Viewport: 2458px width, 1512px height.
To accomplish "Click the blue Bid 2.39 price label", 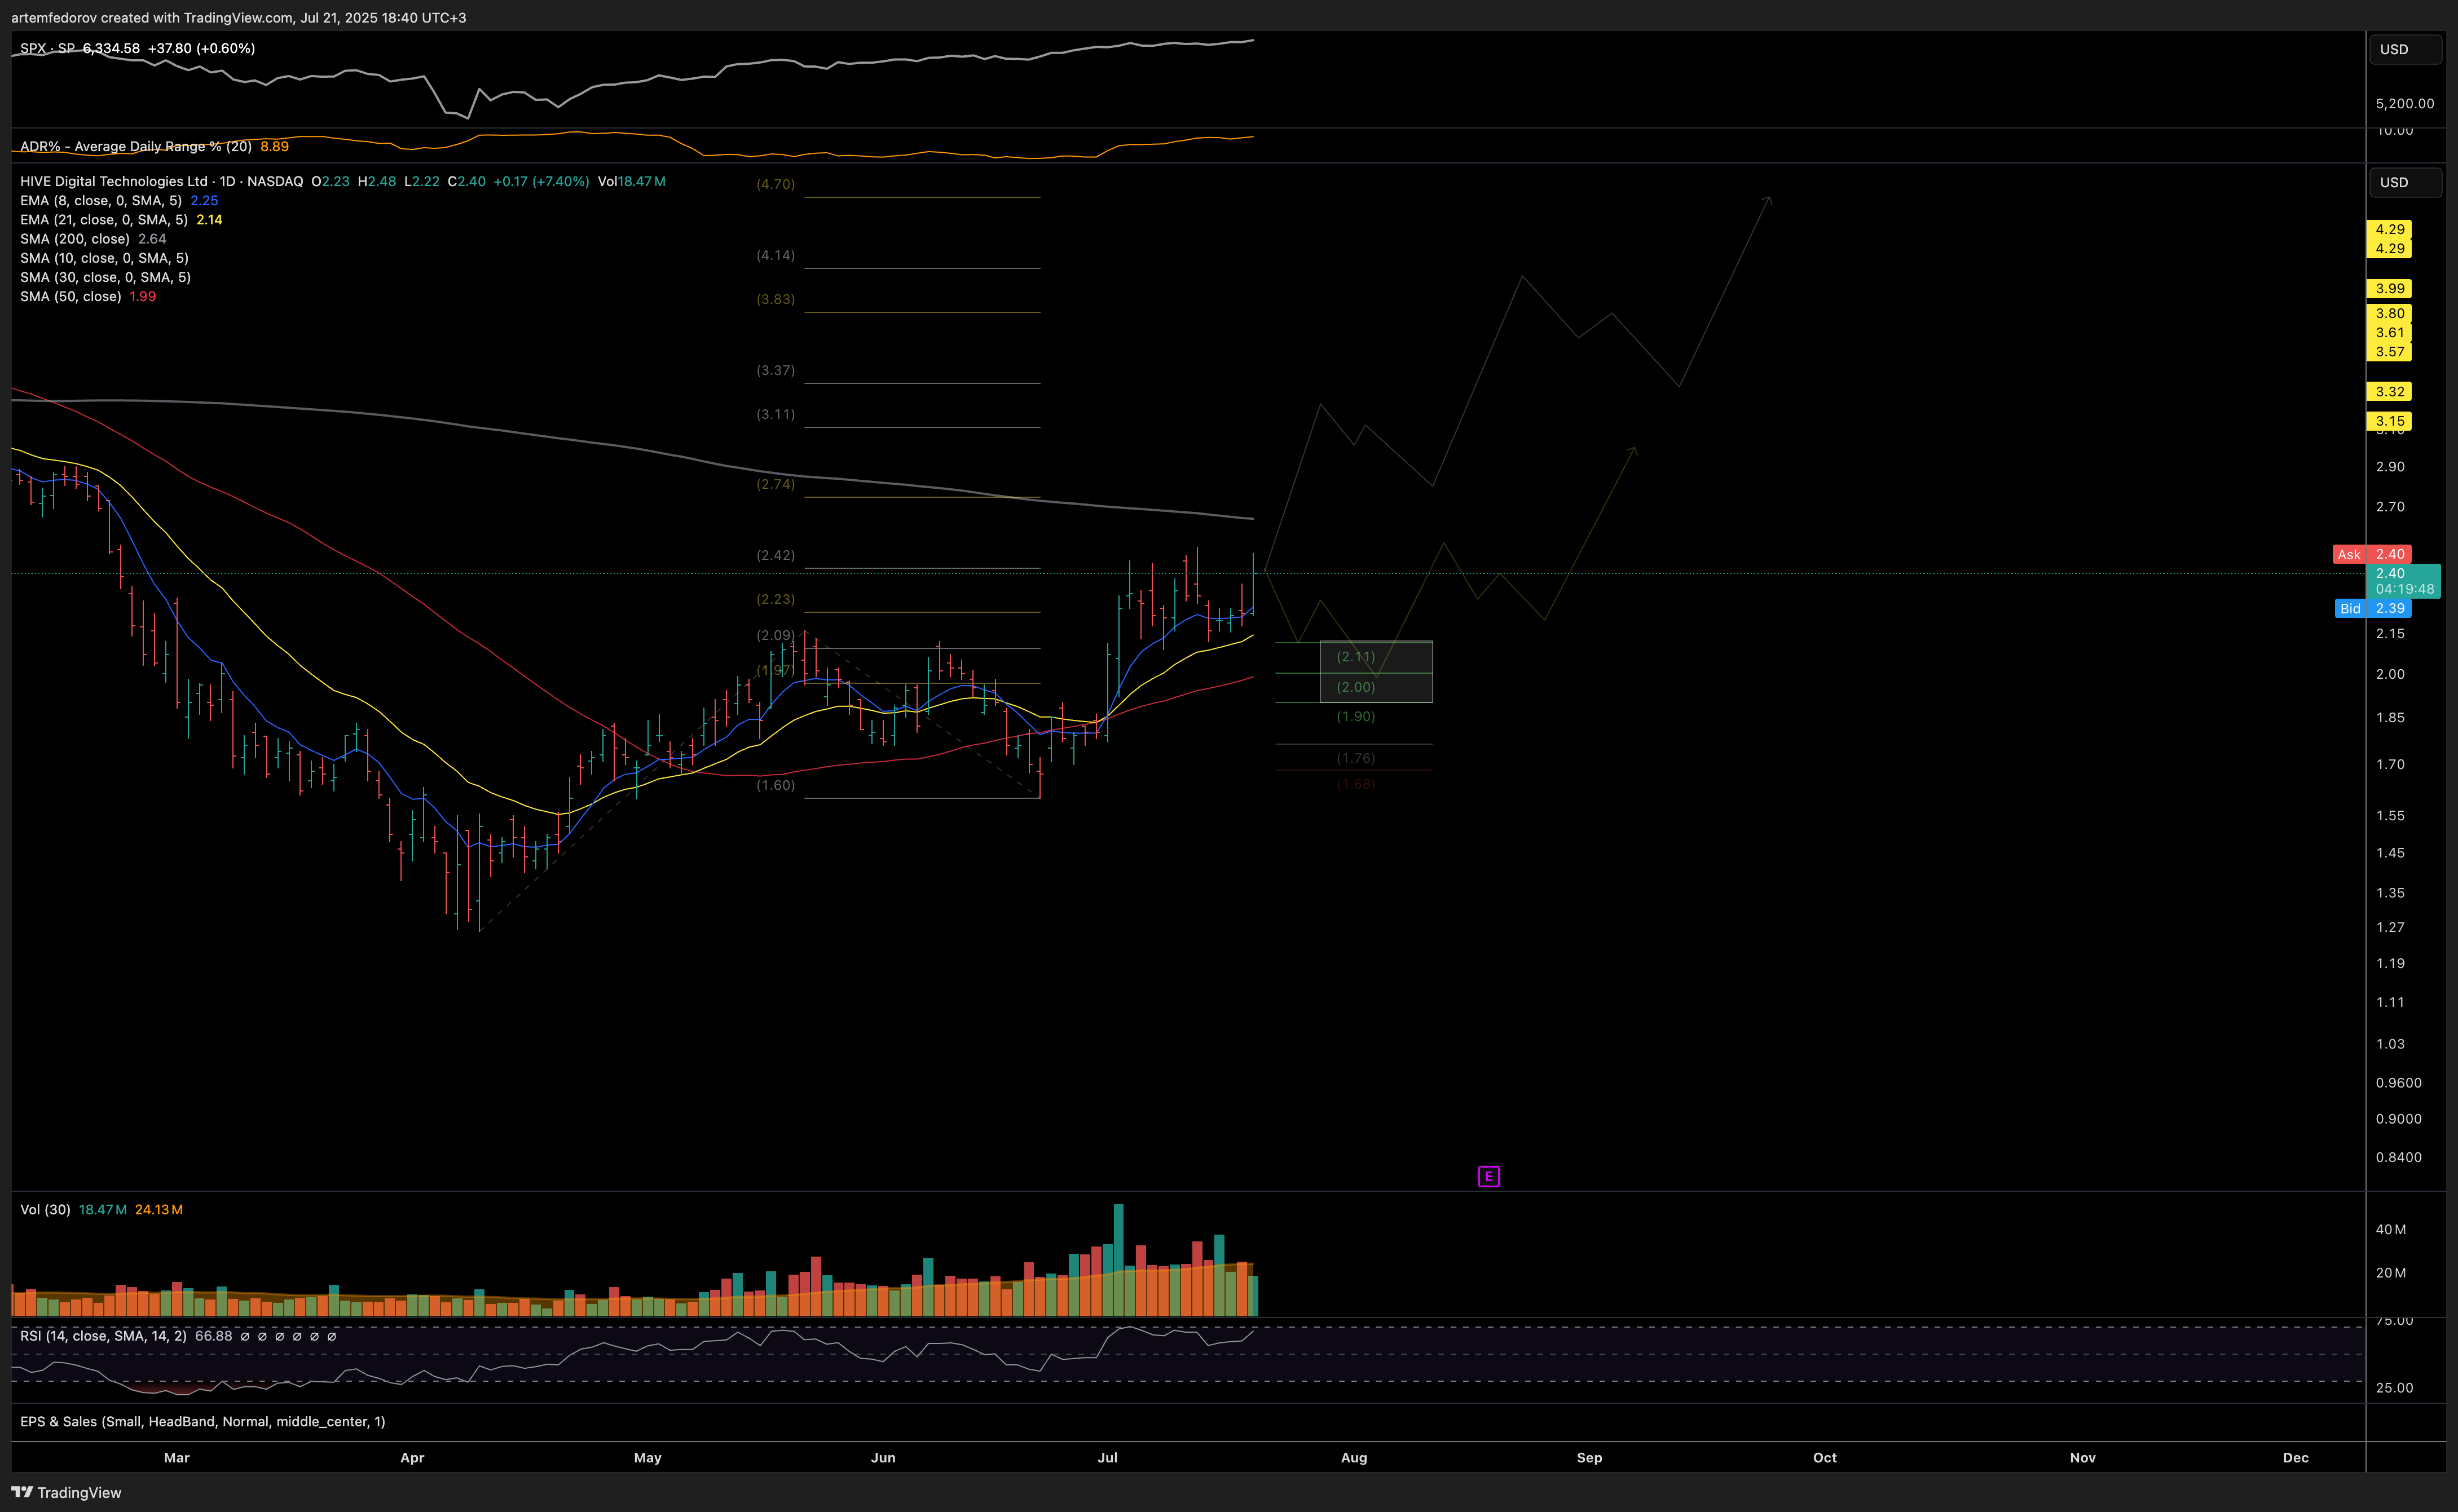I will click(2372, 608).
